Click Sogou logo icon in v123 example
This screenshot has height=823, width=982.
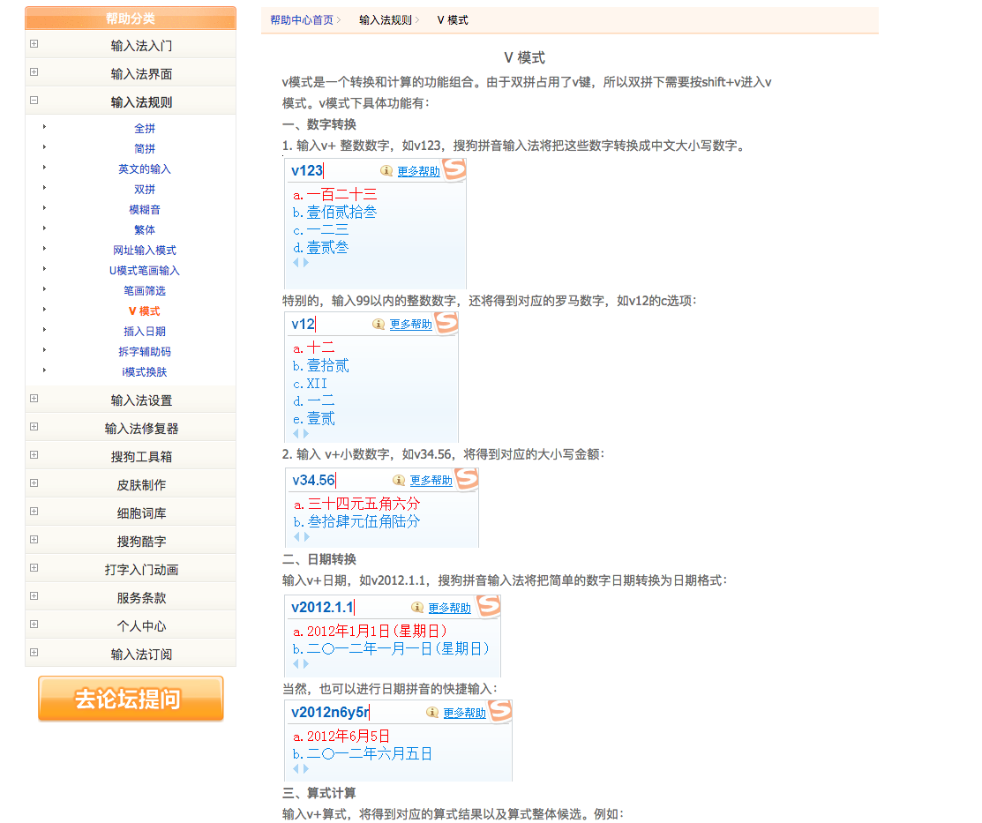click(x=454, y=170)
